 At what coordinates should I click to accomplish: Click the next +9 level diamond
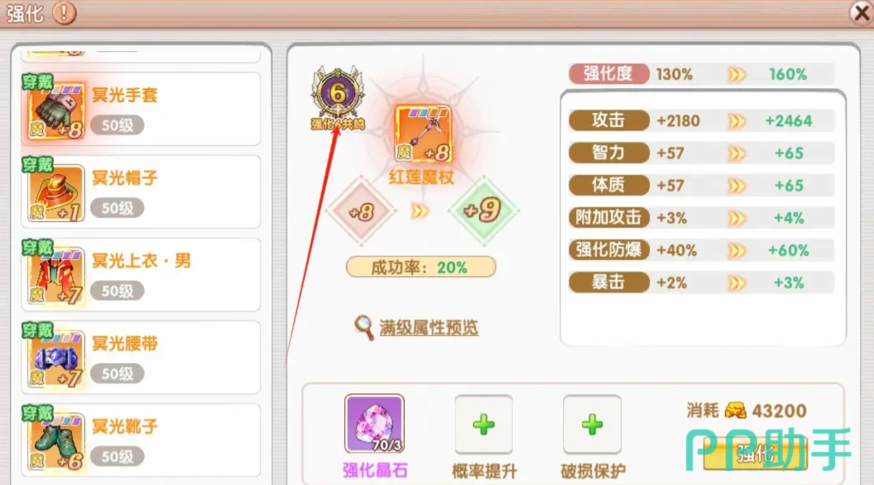[x=483, y=211]
